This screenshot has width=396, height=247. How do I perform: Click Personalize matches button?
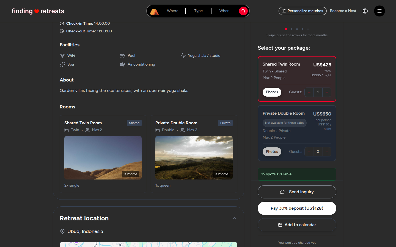[302, 11]
